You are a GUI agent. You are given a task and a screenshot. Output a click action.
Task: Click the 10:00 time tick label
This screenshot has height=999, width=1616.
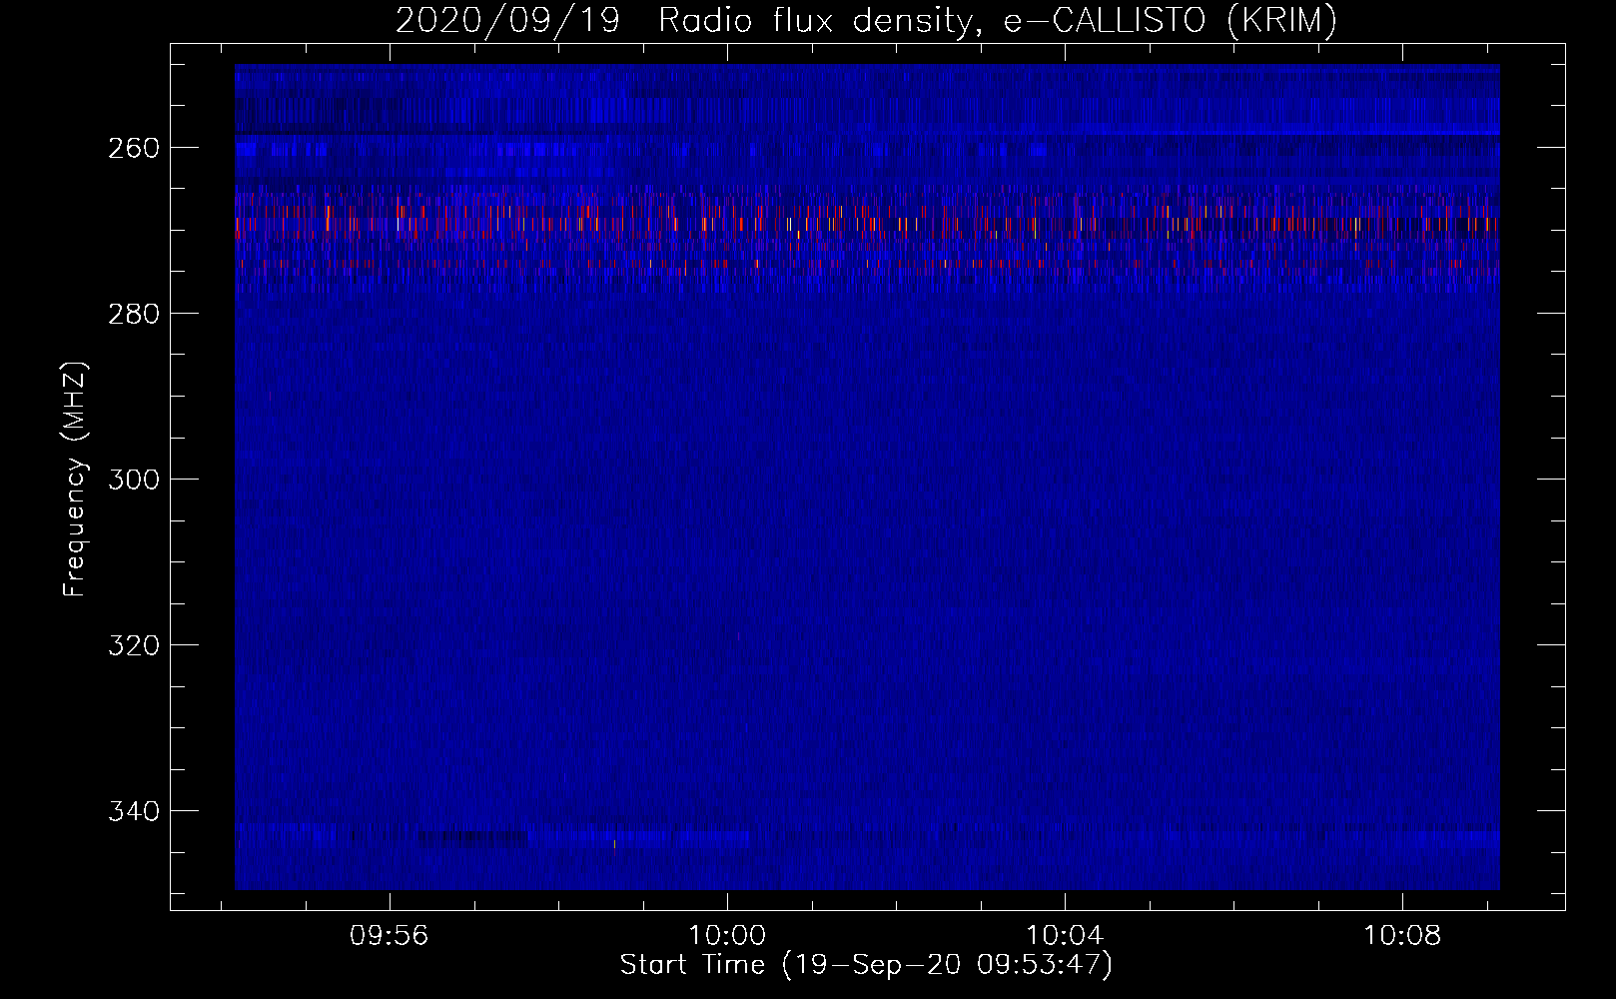[x=727, y=936]
